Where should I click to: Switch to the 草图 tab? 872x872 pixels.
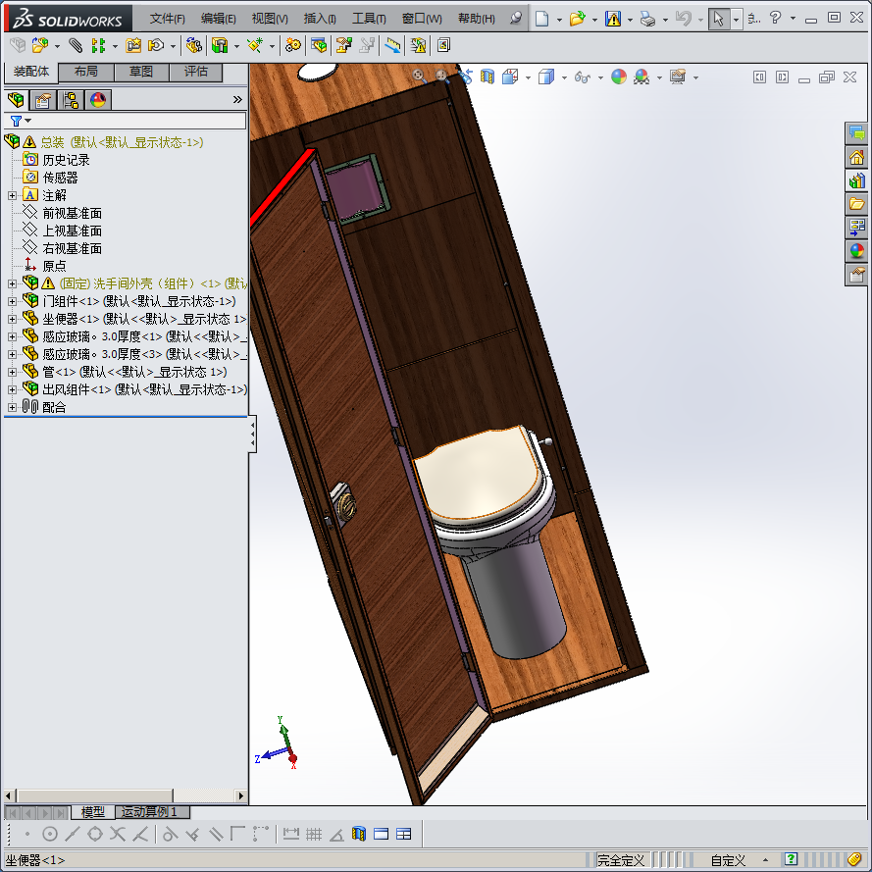pos(140,72)
